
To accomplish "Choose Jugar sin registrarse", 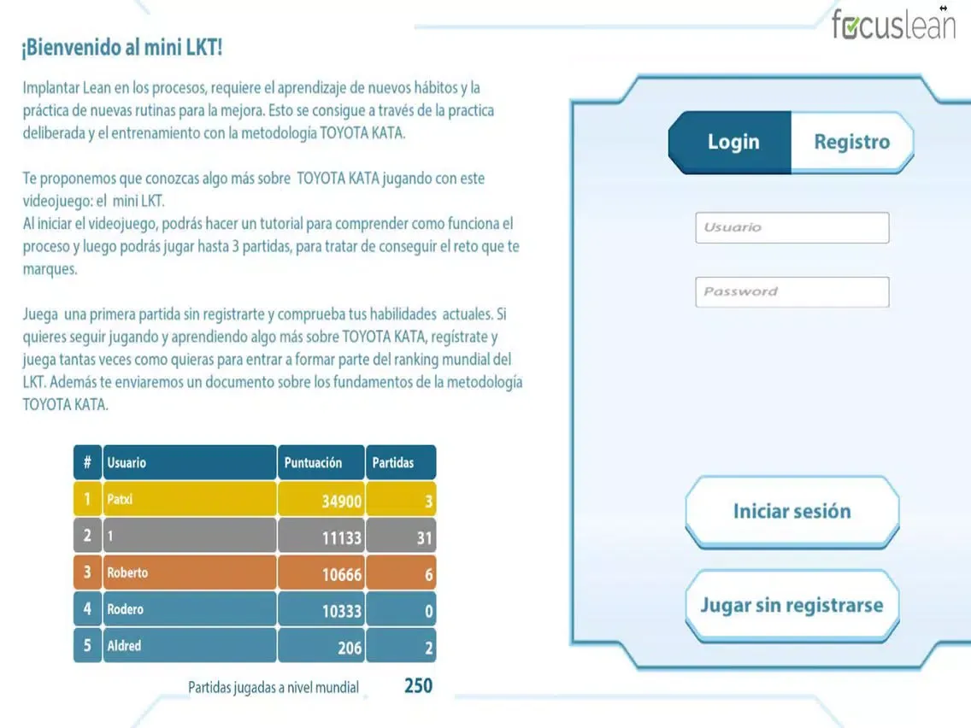I will (792, 605).
